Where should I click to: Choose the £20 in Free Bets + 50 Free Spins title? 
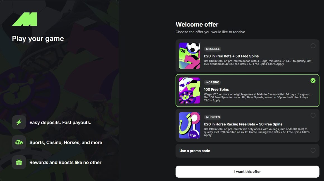click(231, 56)
